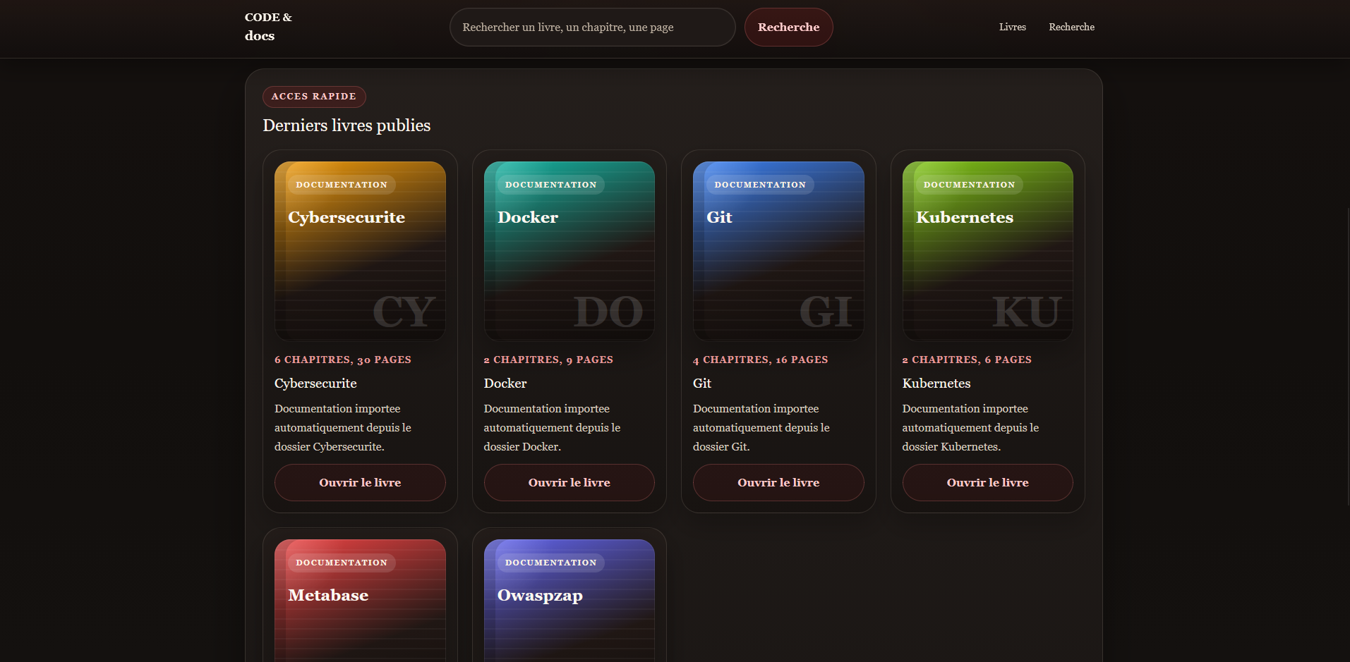This screenshot has height=662, width=1350.
Task: Select the Docker book cover
Action: tap(569, 251)
